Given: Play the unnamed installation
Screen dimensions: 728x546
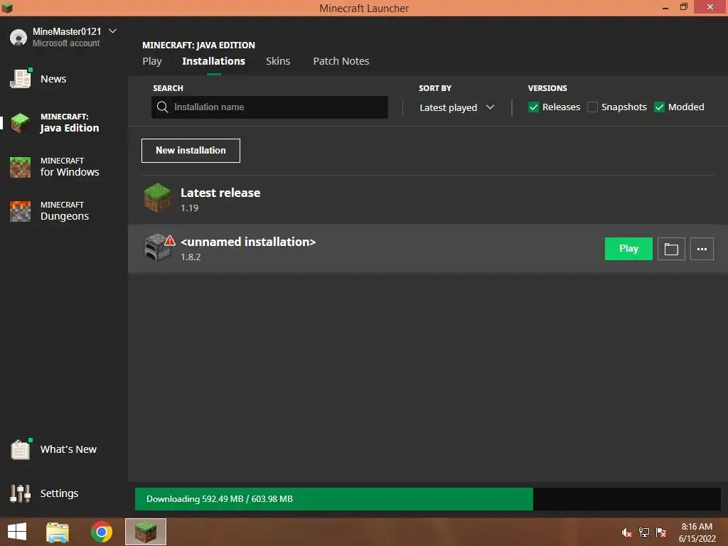Looking at the screenshot, I should pyautogui.click(x=628, y=249).
